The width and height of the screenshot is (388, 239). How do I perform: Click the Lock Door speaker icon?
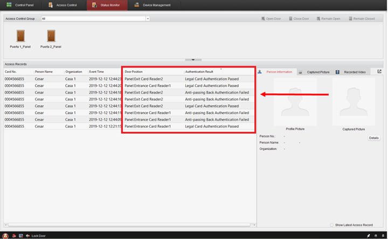(27, 236)
